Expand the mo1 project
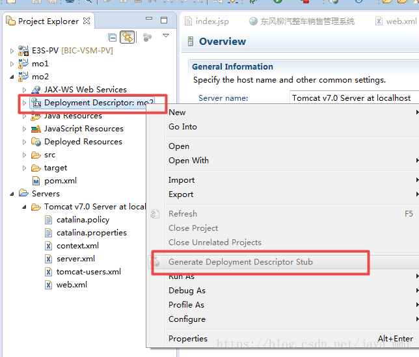 click(x=12, y=64)
